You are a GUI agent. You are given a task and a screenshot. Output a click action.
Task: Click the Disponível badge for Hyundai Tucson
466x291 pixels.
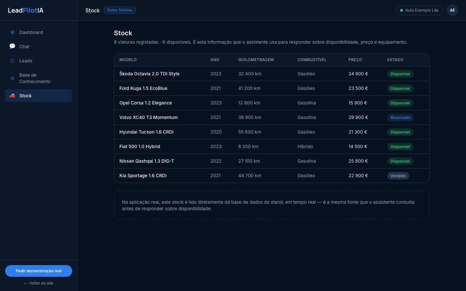pyautogui.click(x=400, y=132)
